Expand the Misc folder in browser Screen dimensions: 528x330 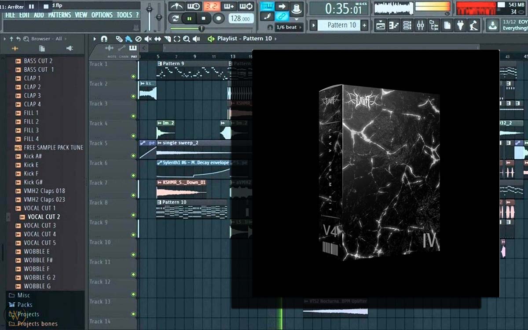(x=19, y=295)
